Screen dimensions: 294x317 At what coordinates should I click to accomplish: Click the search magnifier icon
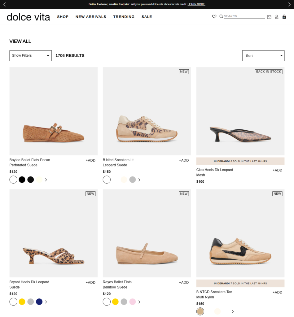221,16
